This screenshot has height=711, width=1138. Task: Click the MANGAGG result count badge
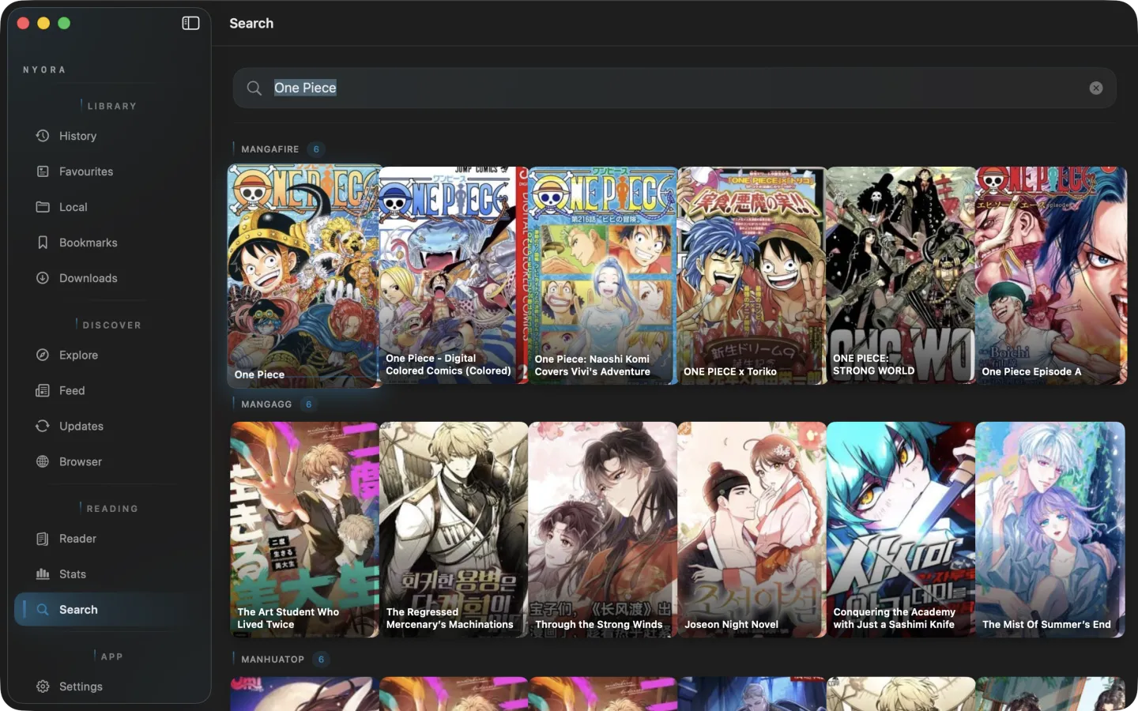point(309,404)
